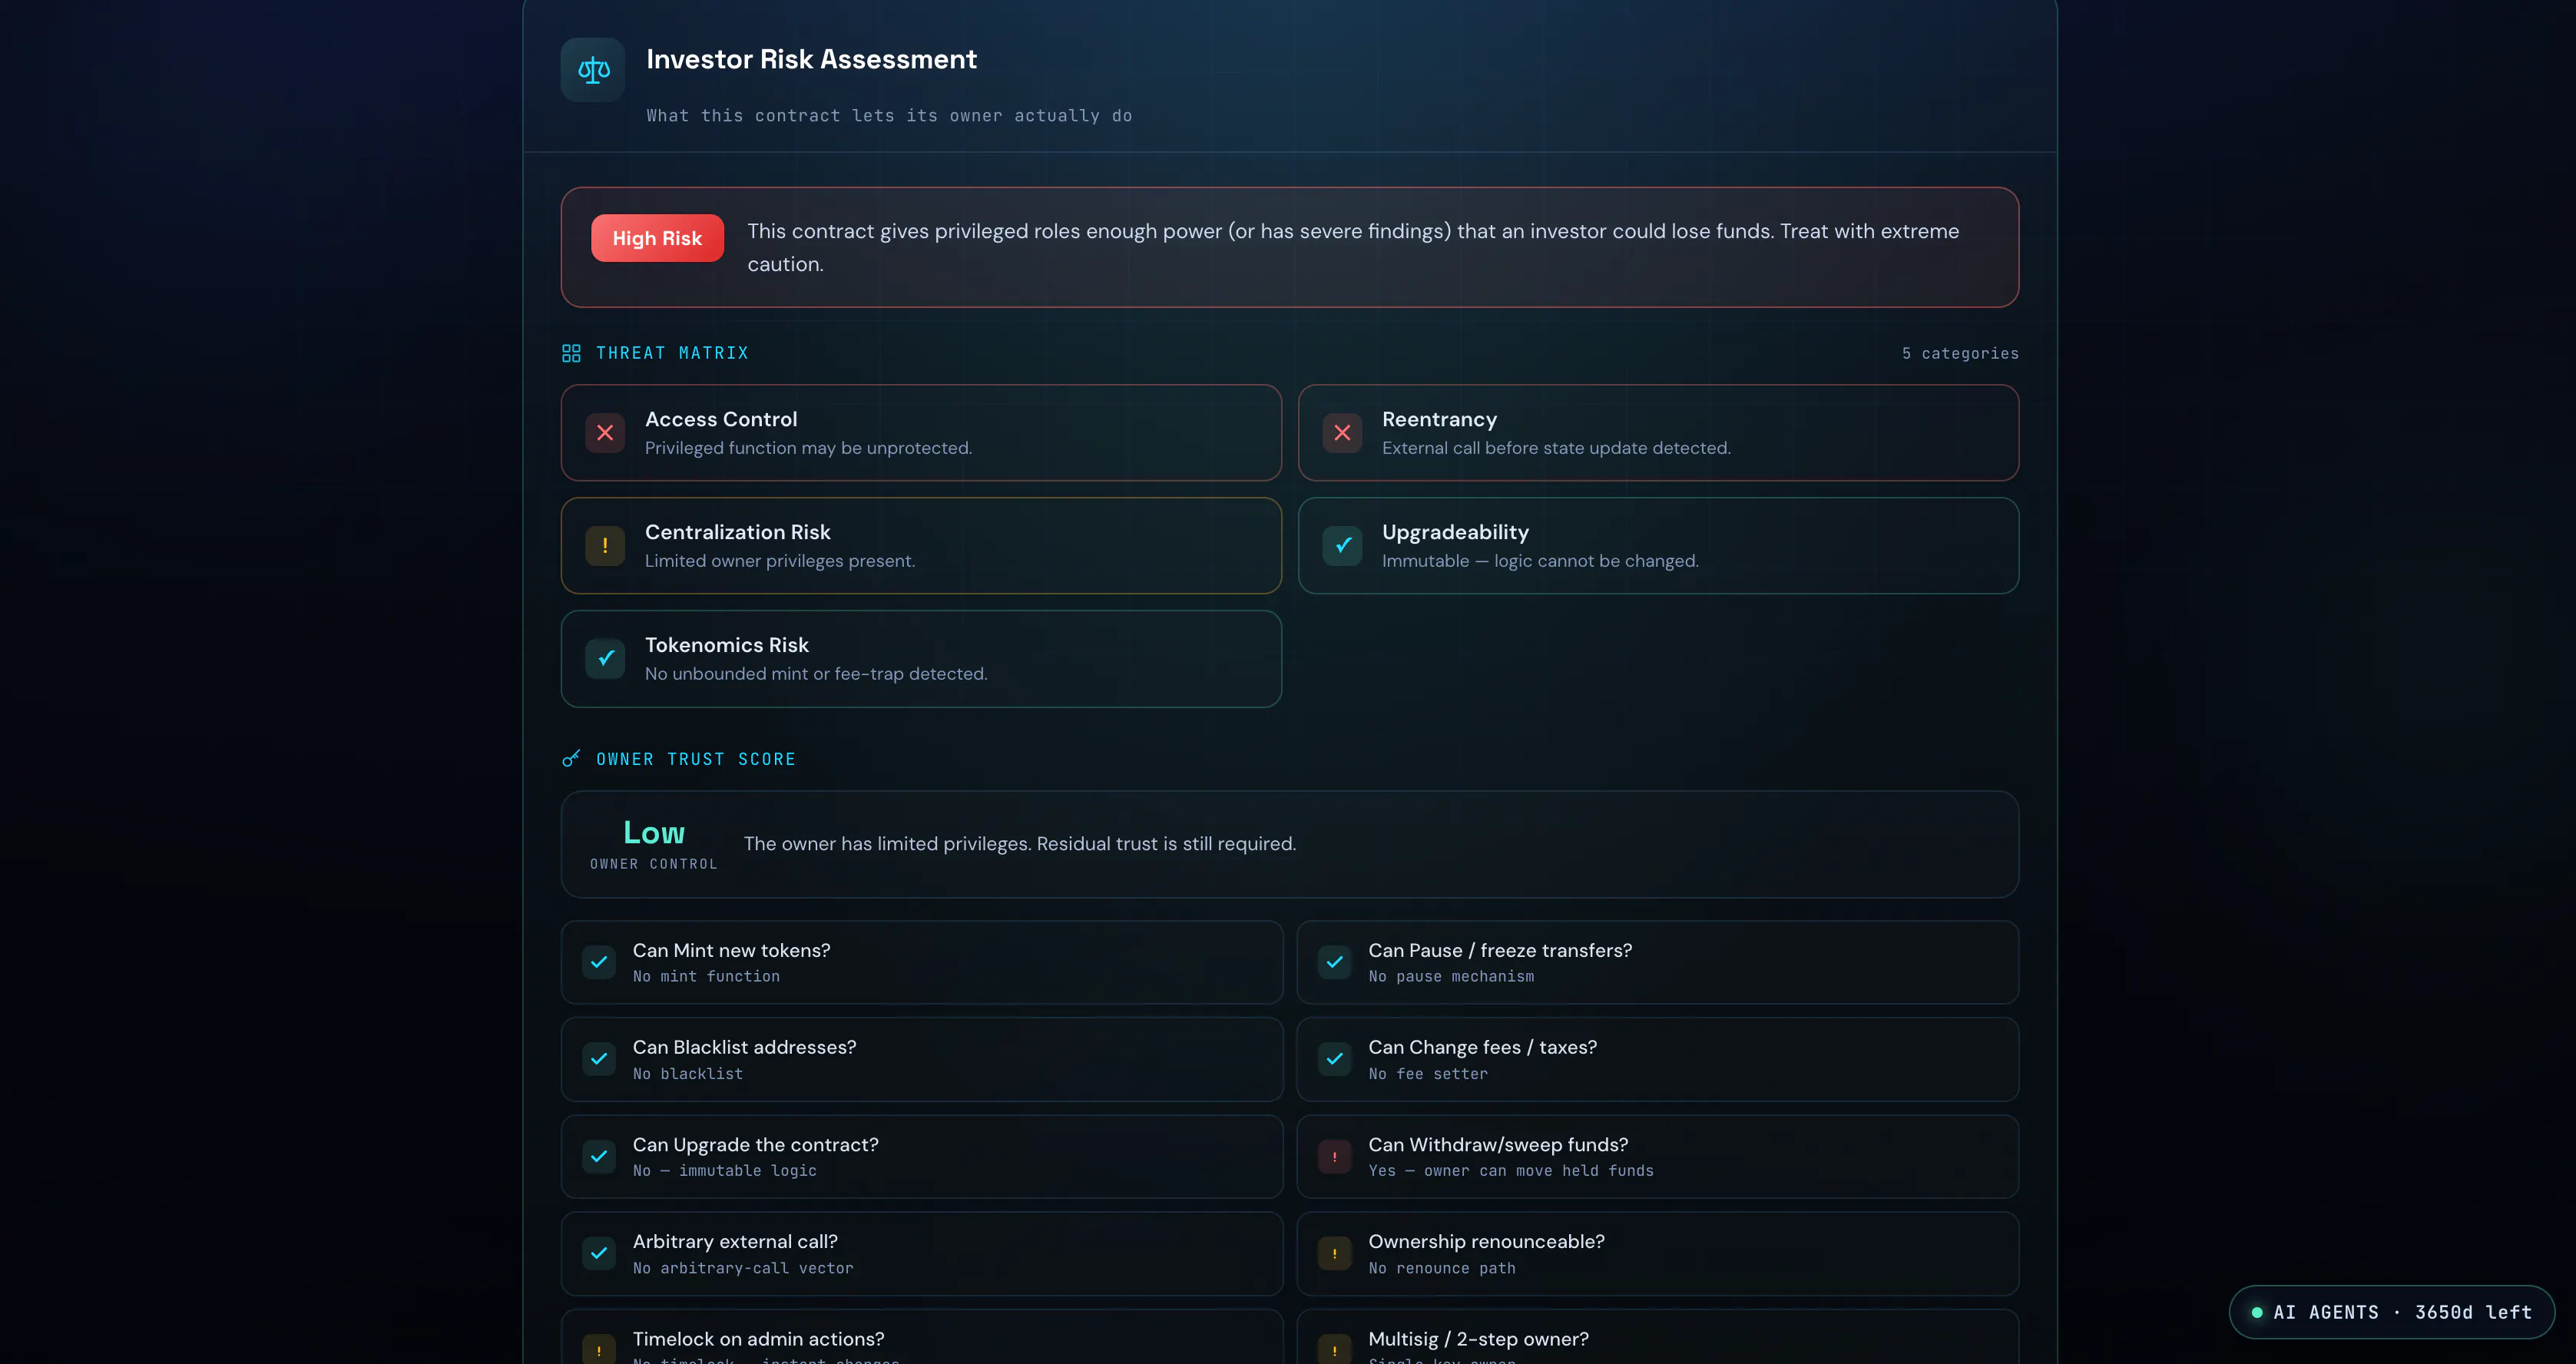This screenshot has height=1364, width=2576.
Task: Click the check icon for Arbitrary external call
Action: [599, 1253]
